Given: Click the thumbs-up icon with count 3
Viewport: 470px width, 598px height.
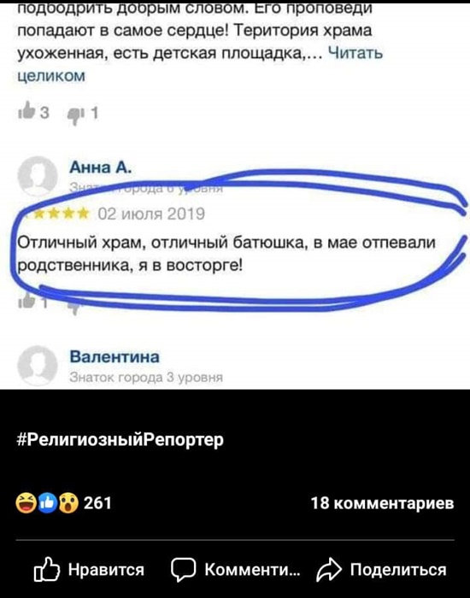Looking at the screenshot, I should click(x=24, y=111).
